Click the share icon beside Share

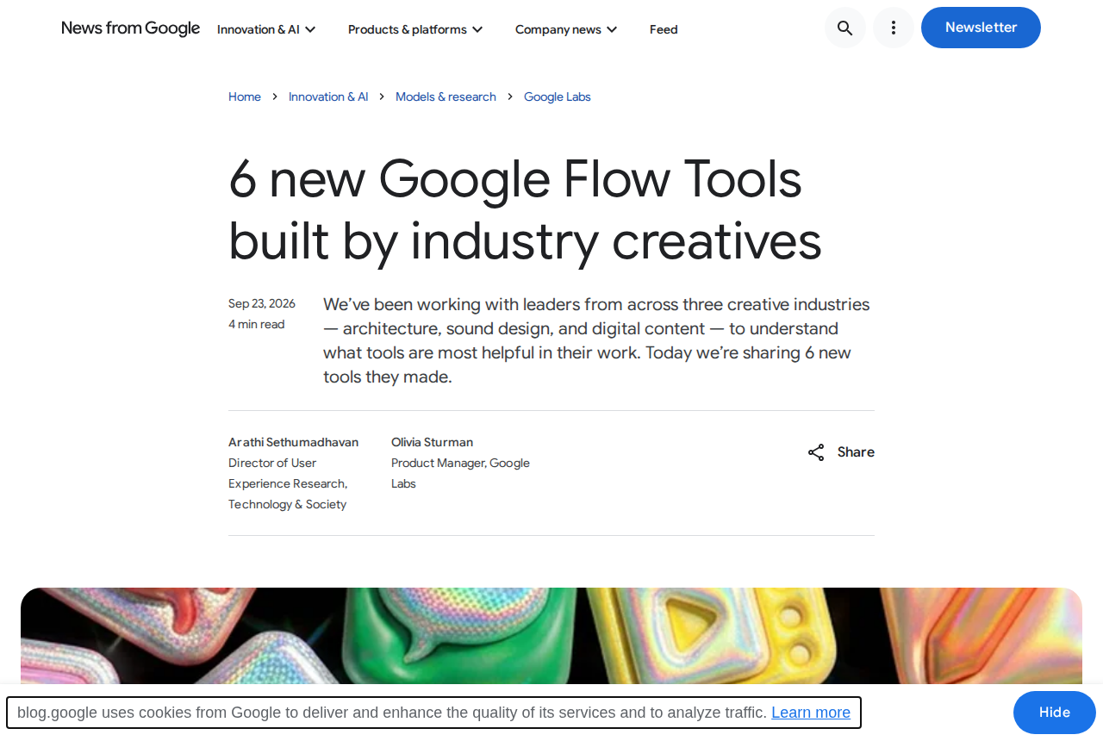(x=816, y=452)
